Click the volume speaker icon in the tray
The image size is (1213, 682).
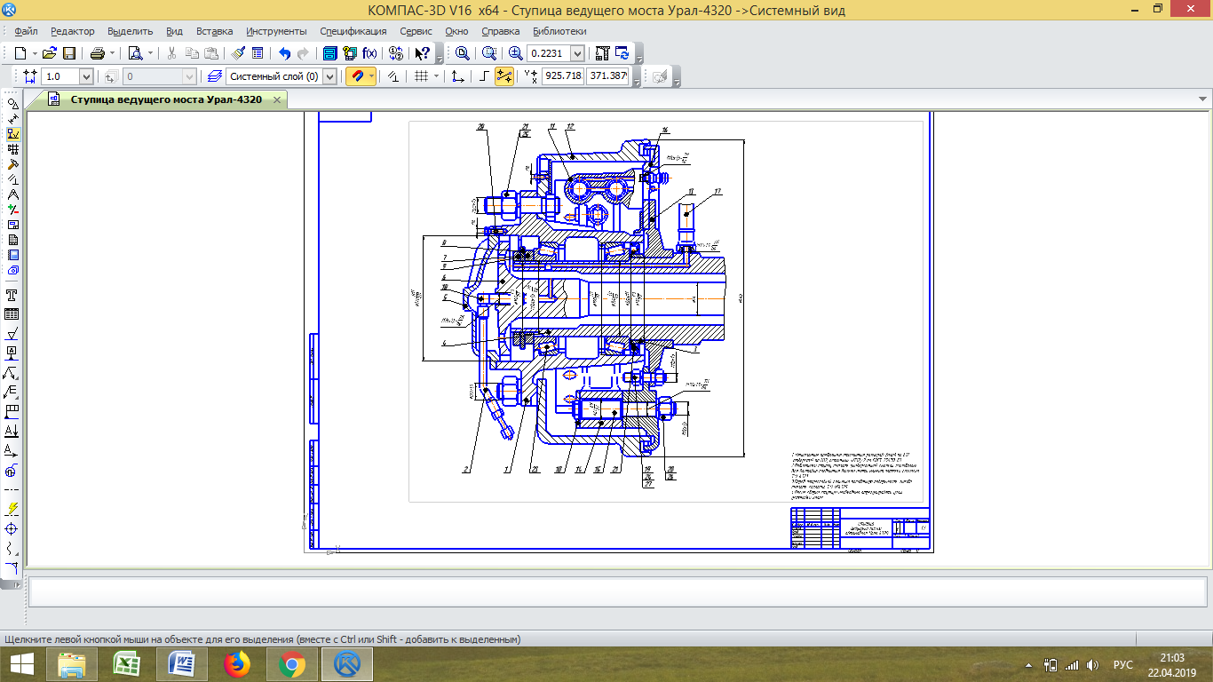(1092, 664)
